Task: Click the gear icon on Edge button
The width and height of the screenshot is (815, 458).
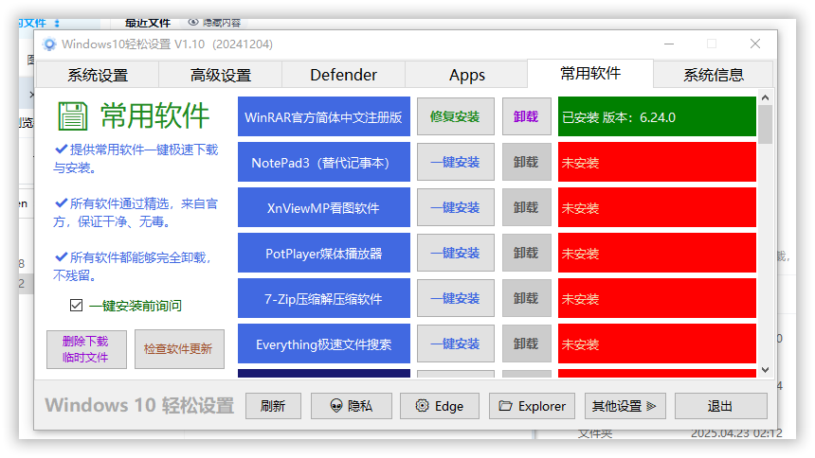Action: coord(422,406)
